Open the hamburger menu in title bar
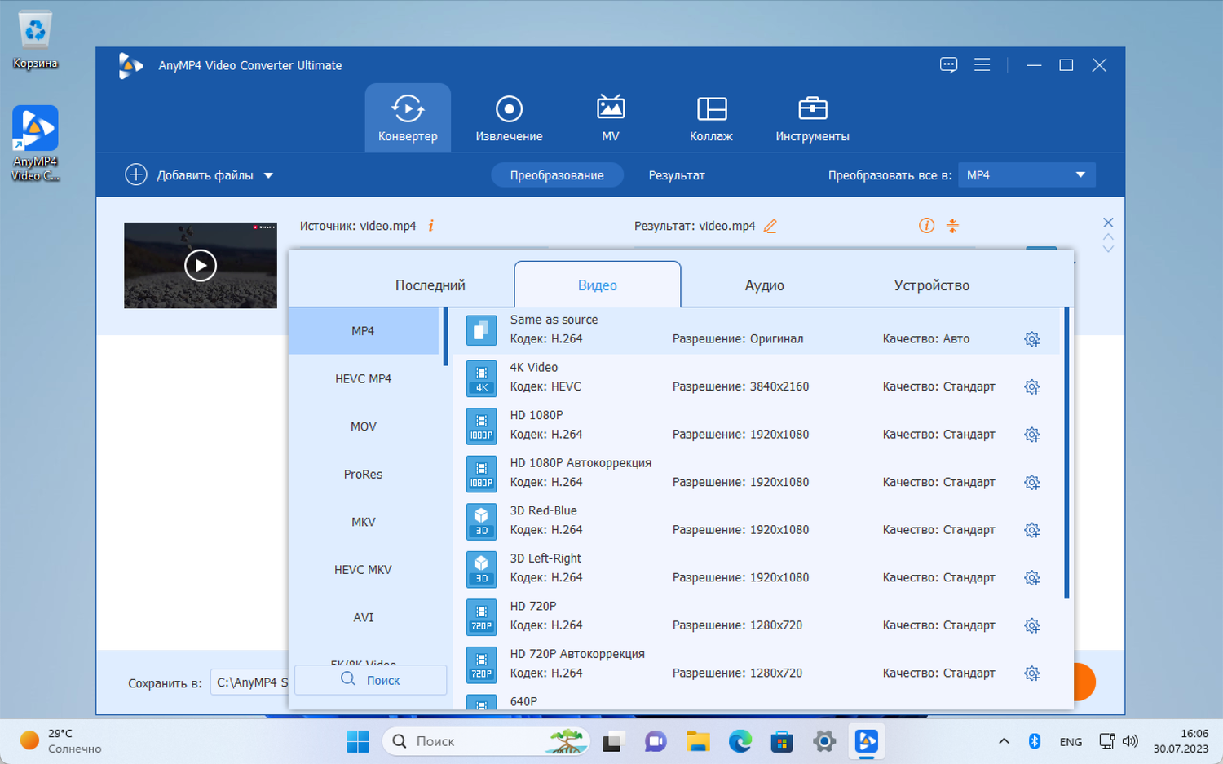The image size is (1223, 764). 982,65
